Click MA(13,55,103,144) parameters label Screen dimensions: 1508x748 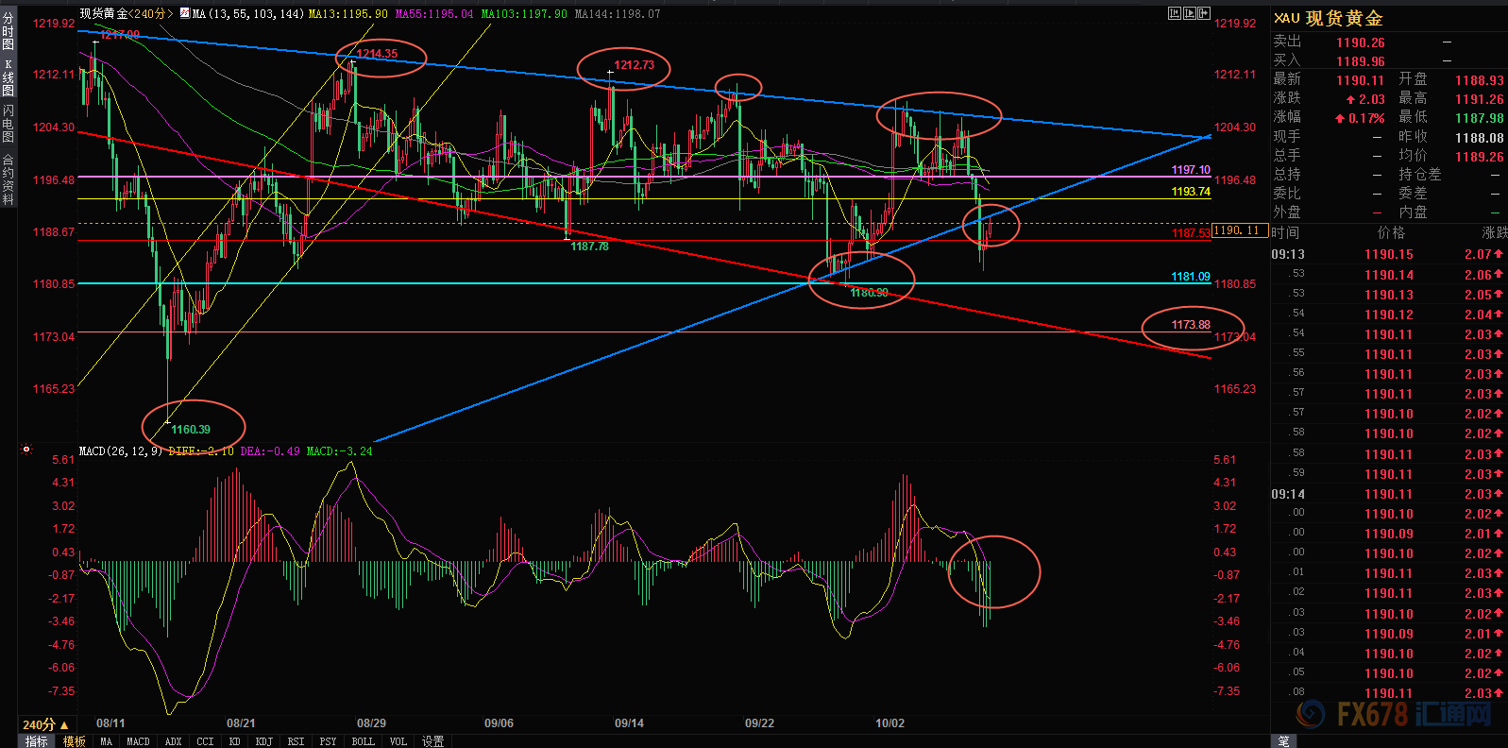tap(248, 14)
